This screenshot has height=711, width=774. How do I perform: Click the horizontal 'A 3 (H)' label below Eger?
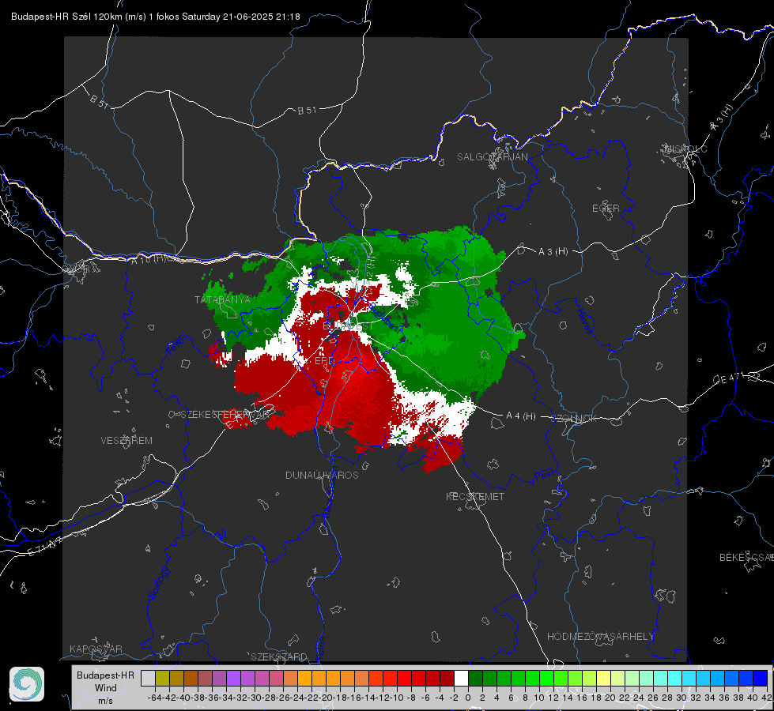click(x=553, y=252)
